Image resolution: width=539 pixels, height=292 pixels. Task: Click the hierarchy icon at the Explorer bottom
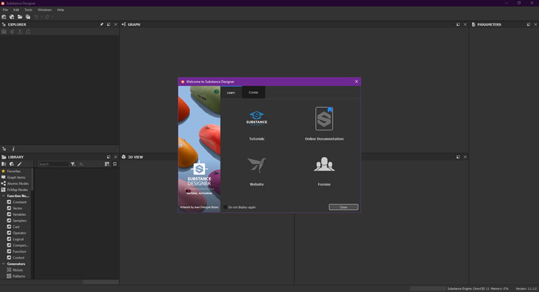pos(4,149)
